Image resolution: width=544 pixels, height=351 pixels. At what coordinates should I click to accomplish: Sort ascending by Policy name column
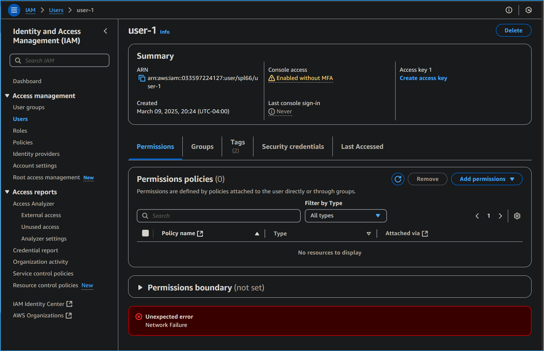257,234
